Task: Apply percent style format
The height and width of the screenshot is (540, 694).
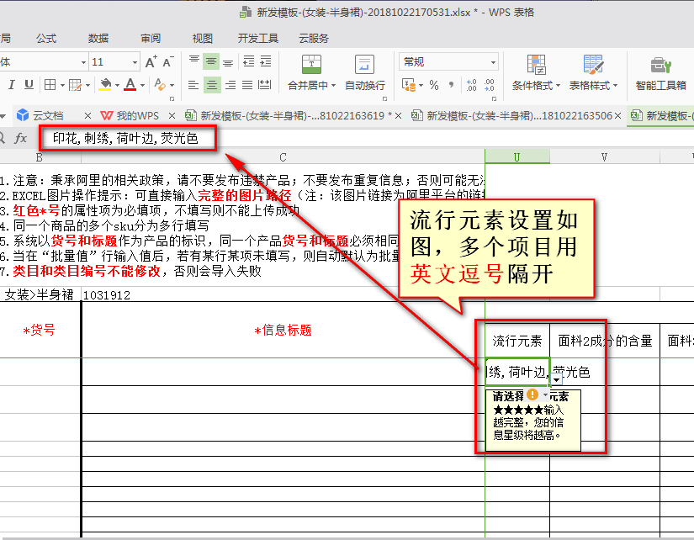Action: (434, 85)
